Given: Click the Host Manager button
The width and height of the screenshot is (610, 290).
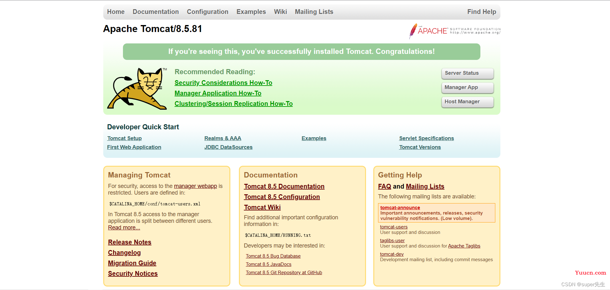Looking at the screenshot, I should coord(467,102).
